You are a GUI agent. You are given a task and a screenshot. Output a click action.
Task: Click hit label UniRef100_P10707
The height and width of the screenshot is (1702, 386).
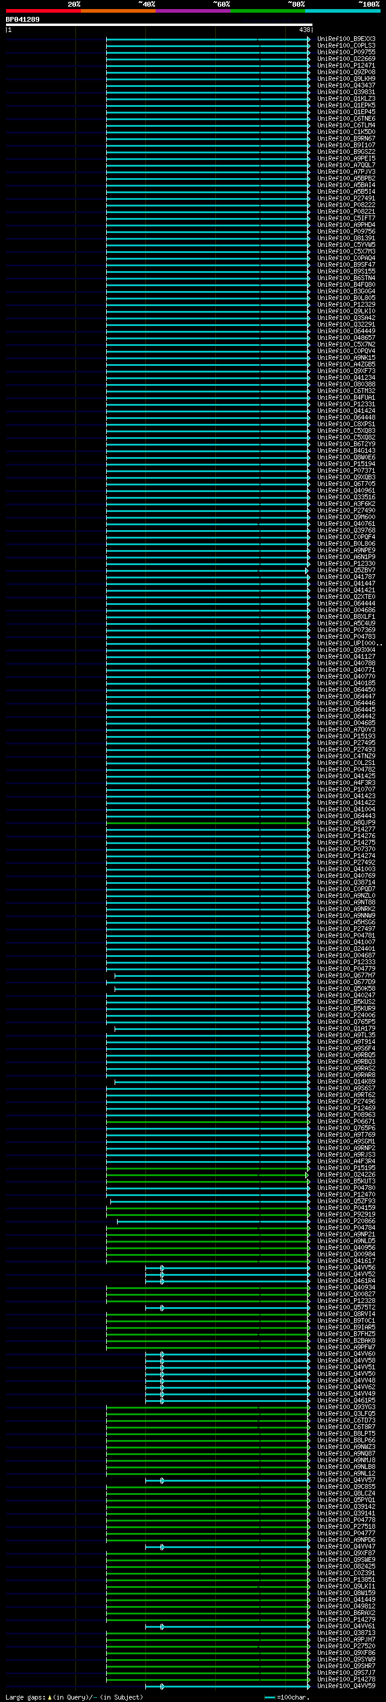click(346, 790)
